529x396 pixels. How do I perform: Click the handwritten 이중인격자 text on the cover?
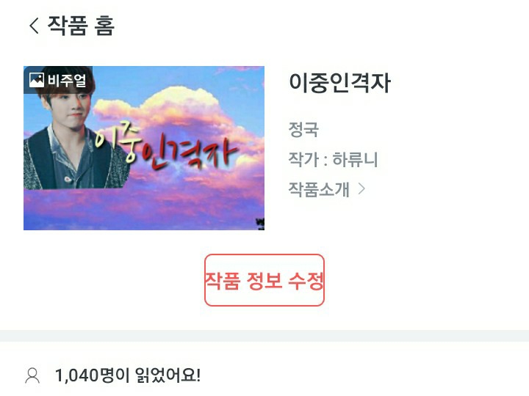click(x=165, y=147)
